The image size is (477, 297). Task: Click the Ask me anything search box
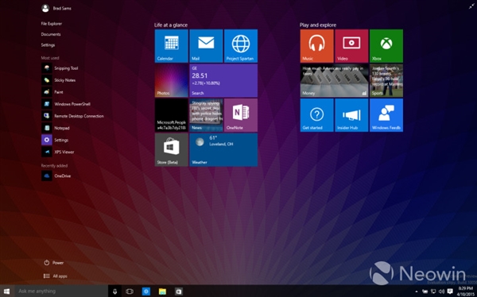pyautogui.click(x=61, y=291)
